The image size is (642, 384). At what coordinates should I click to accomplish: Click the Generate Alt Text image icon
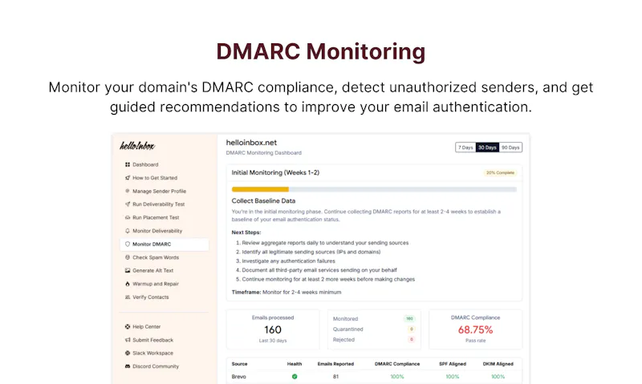[x=128, y=270]
